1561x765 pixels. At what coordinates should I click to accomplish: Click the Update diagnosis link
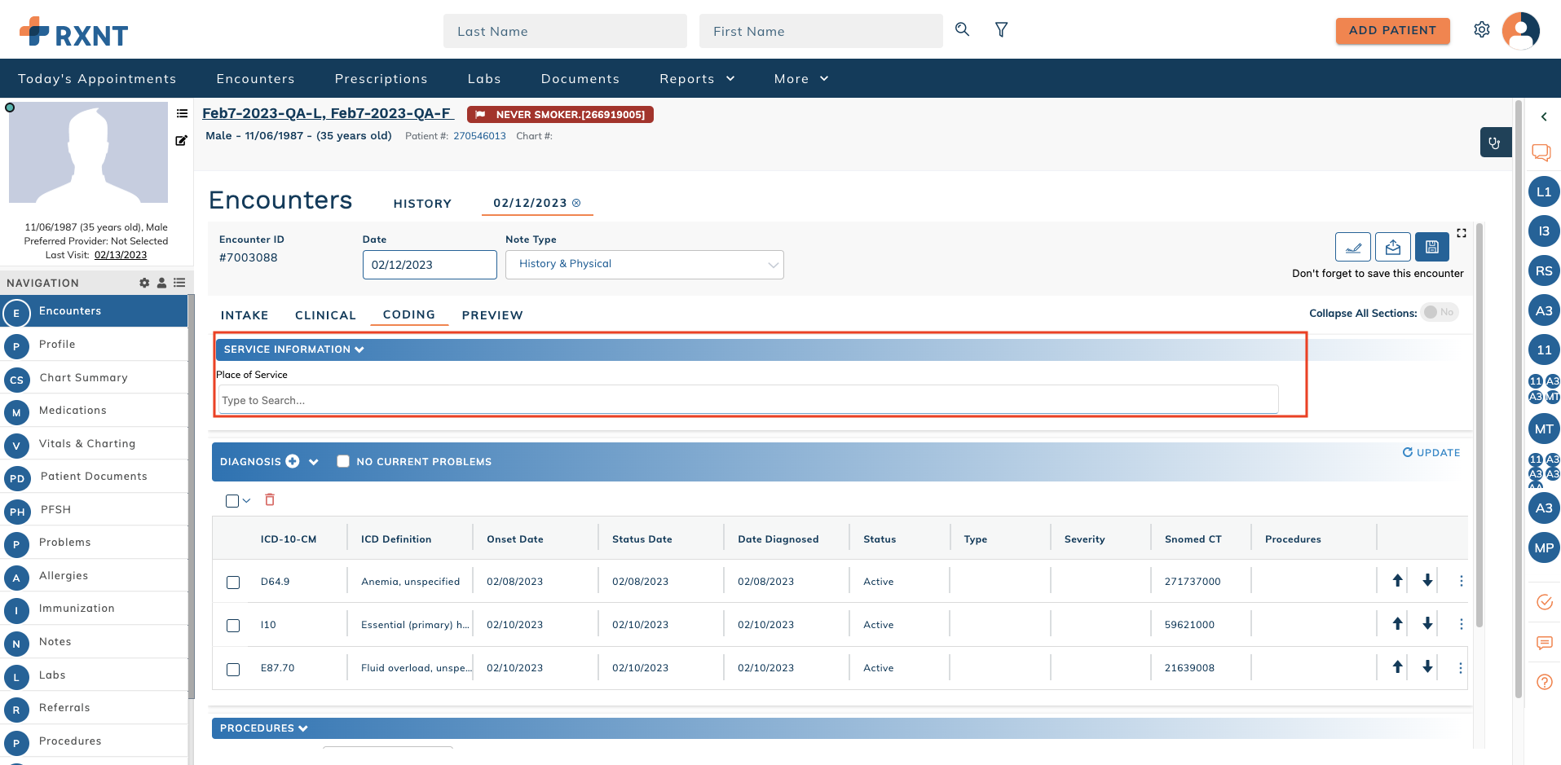1431,453
